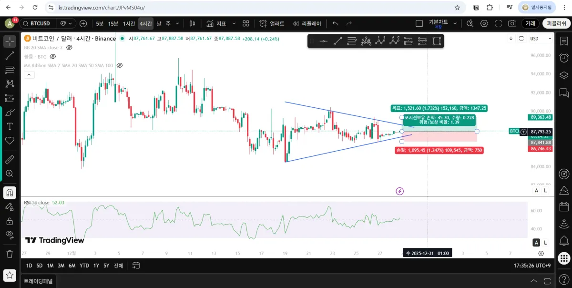Collapse the indicator legend with chevron

pos(29,75)
